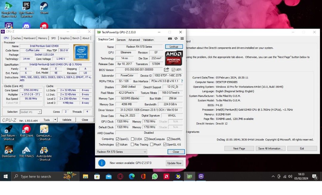This screenshot has height=195, width=322.
Task: Show hidden system tray icons chevron
Action: pyautogui.click(x=273, y=176)
